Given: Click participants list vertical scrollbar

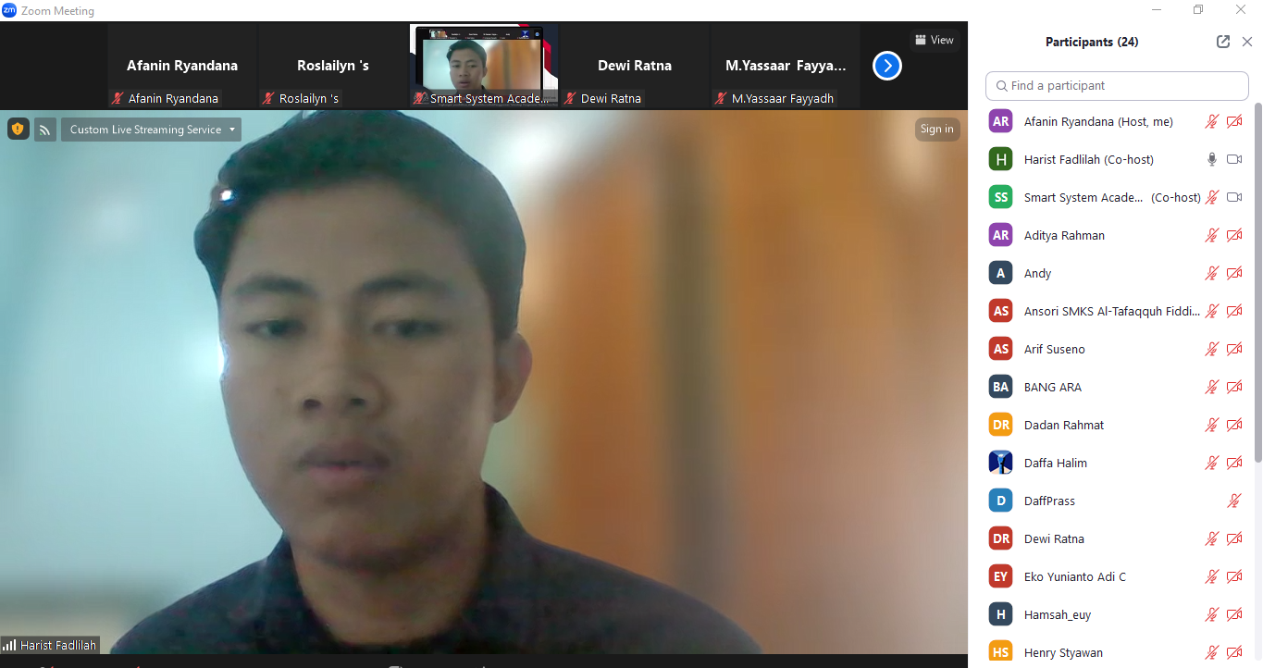Looking at the screenshot, I should (x=1257, y=282).
